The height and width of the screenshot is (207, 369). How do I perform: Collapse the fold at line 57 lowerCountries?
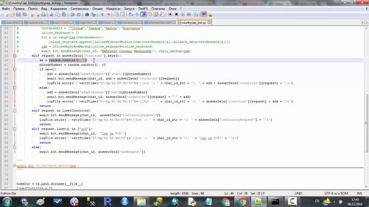(14, 110)
